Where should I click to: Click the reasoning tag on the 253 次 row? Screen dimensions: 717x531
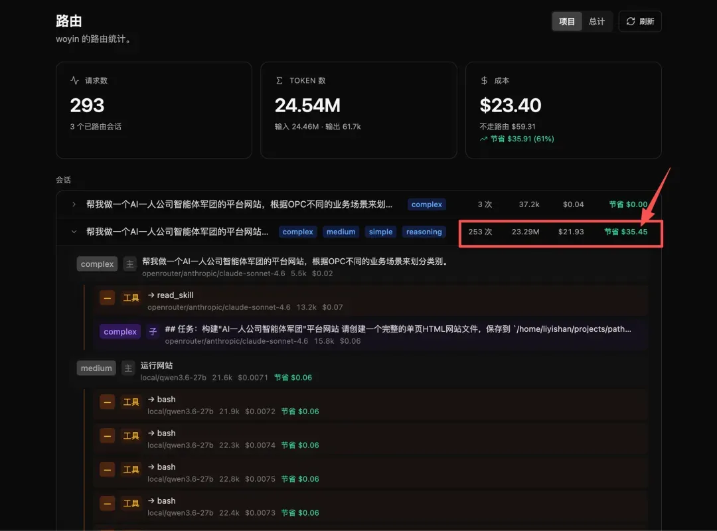[424, 232]
